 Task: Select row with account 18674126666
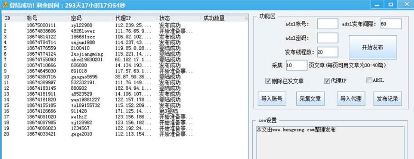[x=125, y=111]
